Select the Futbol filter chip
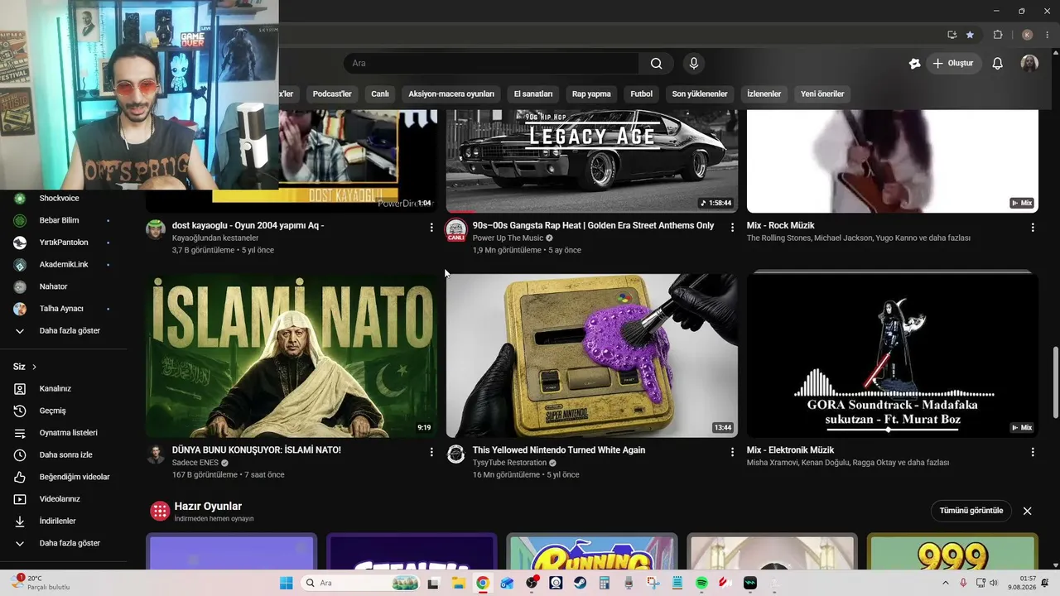Viewport: 1060px width, 596px height. coord(642,94)
